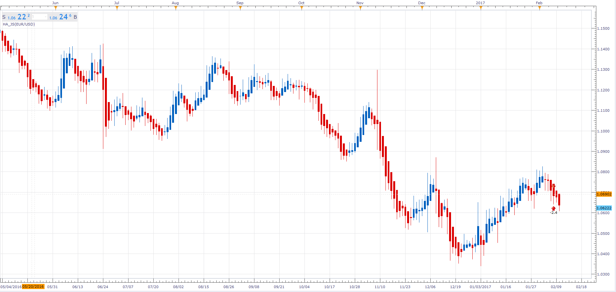Click the 10/28 date label
Viewport: 616px width, 292px height.
355,287
